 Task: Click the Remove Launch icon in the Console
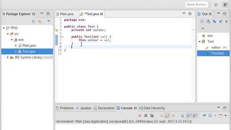(146, 116)
